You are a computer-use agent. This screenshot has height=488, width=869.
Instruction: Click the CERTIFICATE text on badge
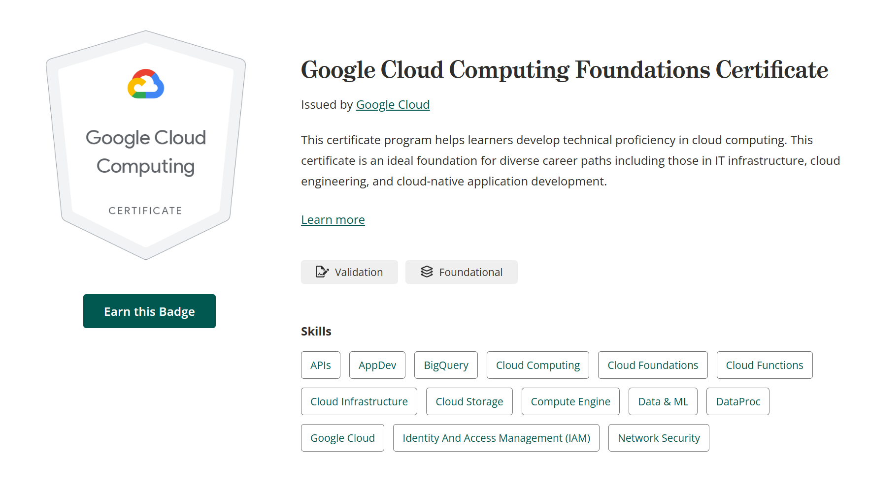(x=145, y=211)
